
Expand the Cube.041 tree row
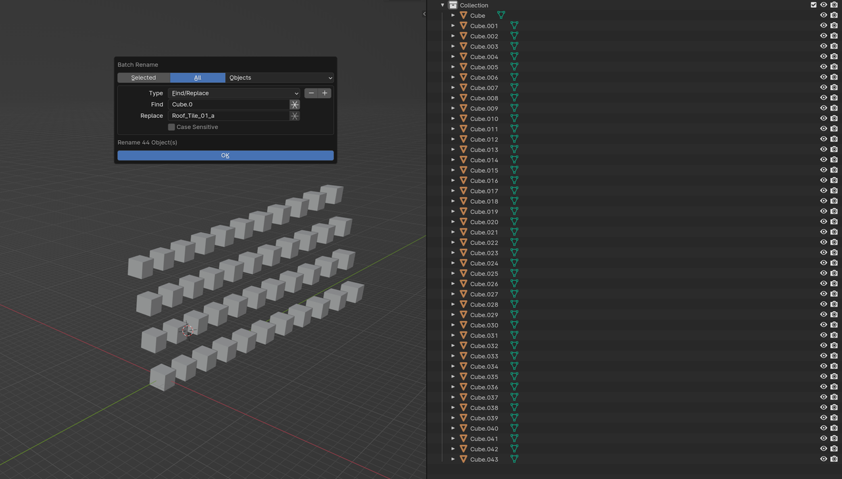[x=453, y=439]
